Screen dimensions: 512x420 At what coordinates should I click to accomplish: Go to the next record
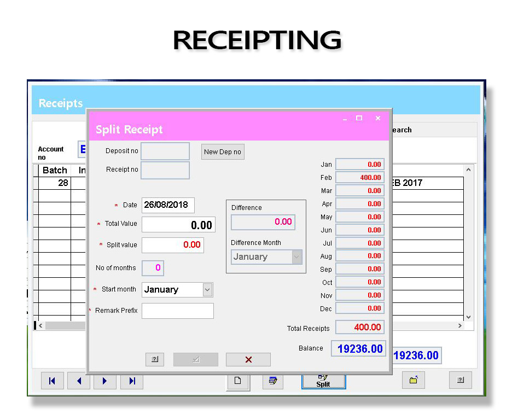[105, 381]
